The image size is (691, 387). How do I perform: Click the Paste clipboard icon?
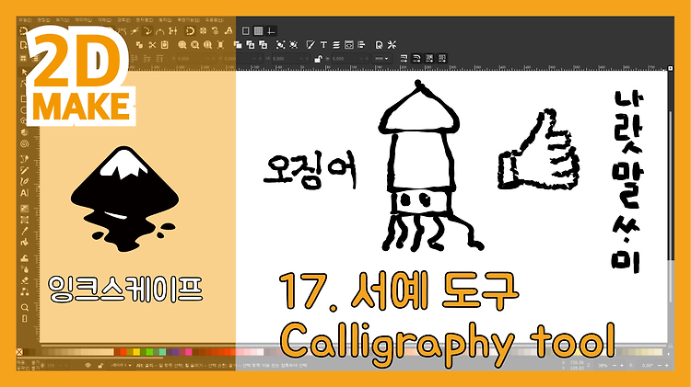164,44
